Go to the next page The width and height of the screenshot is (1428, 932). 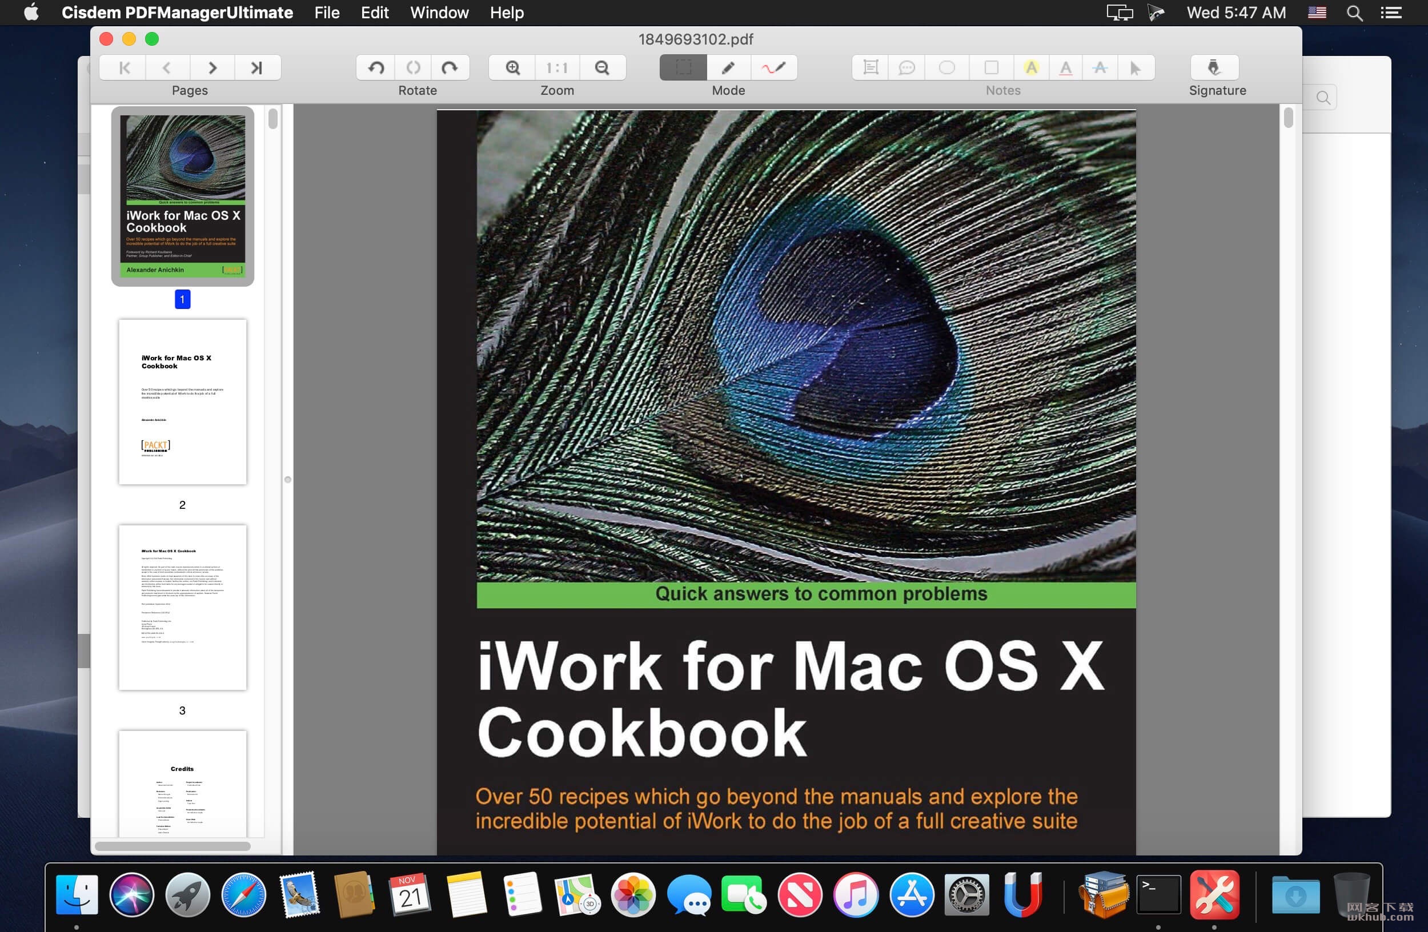point(212,68)
